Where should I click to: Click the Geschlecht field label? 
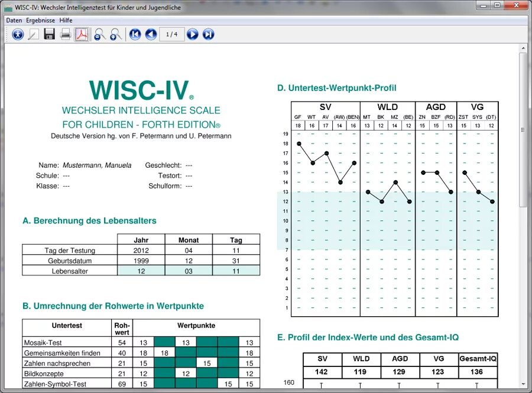[x=163, y=165]
